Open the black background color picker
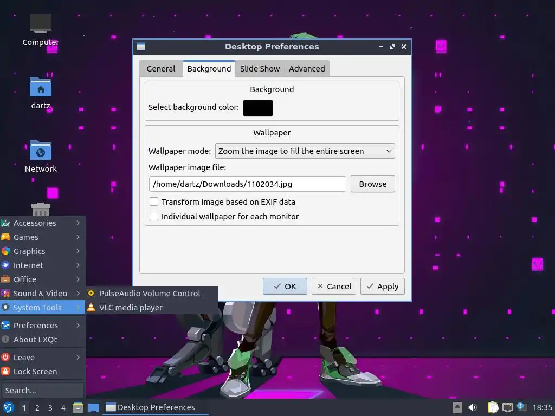Viewport: 555px width, 416px height. (257, 108)
